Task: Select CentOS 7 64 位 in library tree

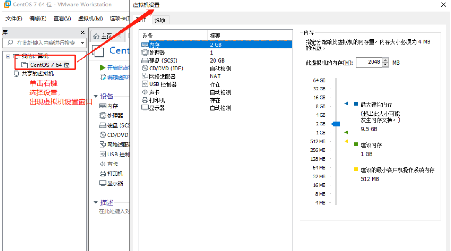Action: (49, 65)
